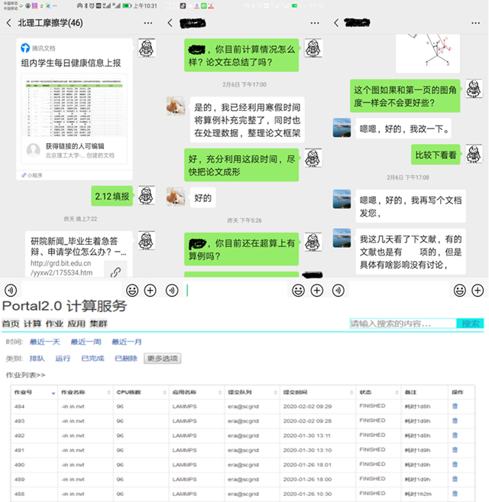
Task: Tap the back arrow in the right chat
Action: (337, 24)
